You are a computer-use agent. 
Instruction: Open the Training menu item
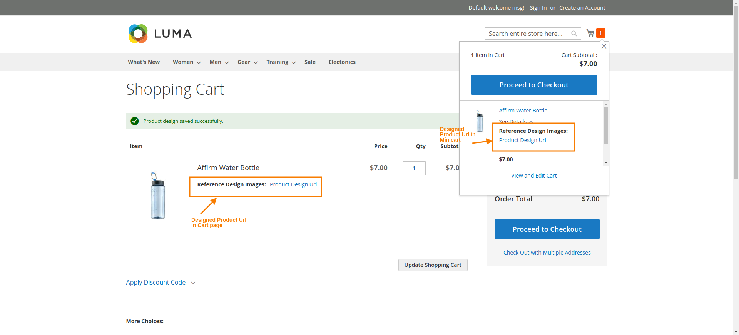[277, 62]
